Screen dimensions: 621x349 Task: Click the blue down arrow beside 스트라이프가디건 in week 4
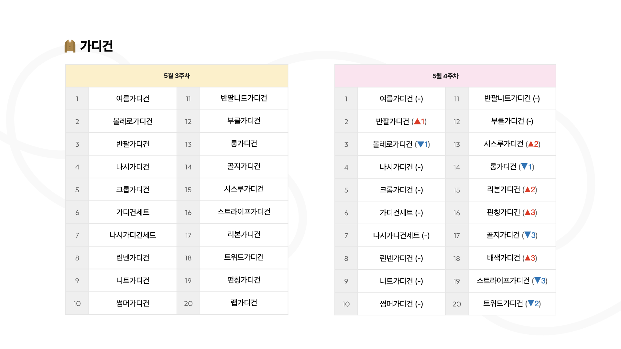pyautogui.click(x=538, y=280)
